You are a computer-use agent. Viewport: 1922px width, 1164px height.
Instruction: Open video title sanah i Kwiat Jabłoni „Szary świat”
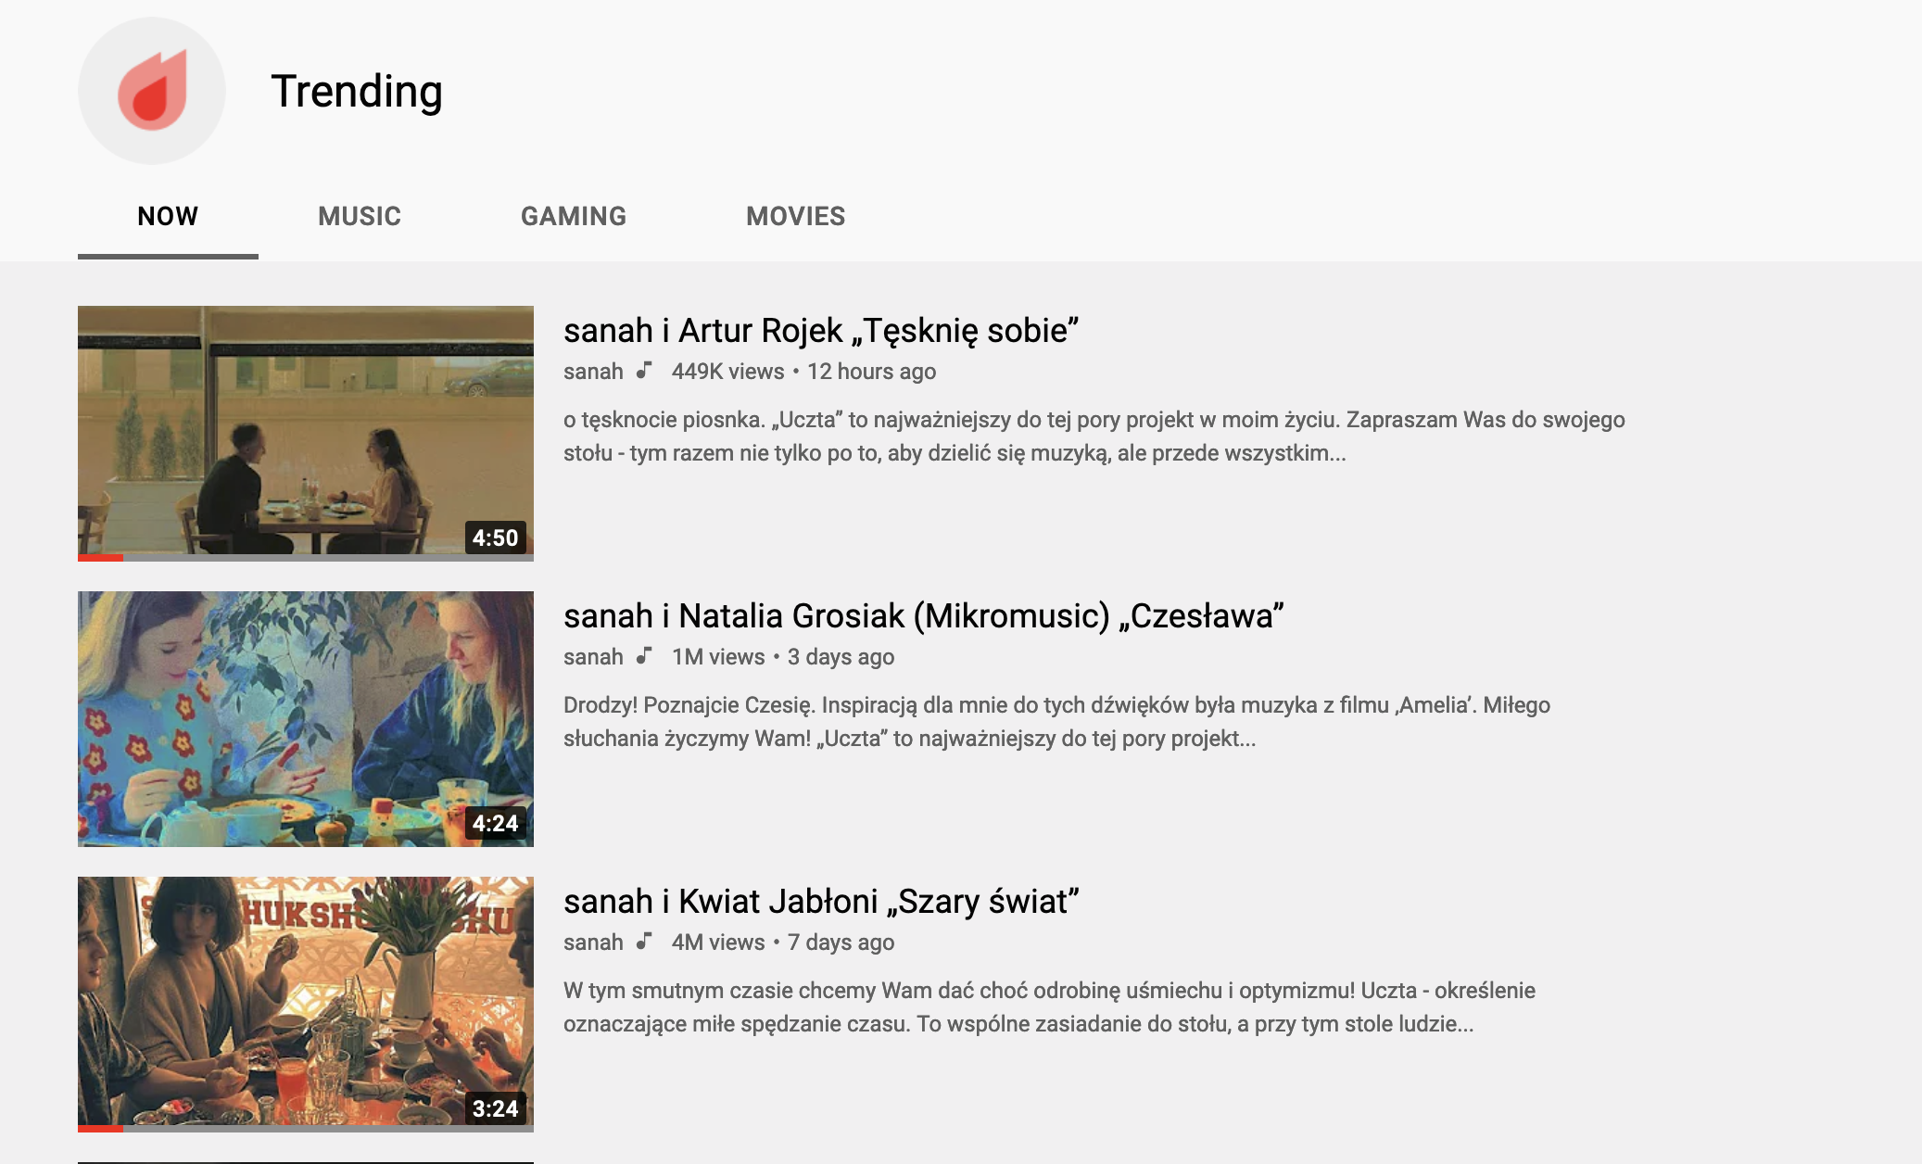[x=821, y=901]
